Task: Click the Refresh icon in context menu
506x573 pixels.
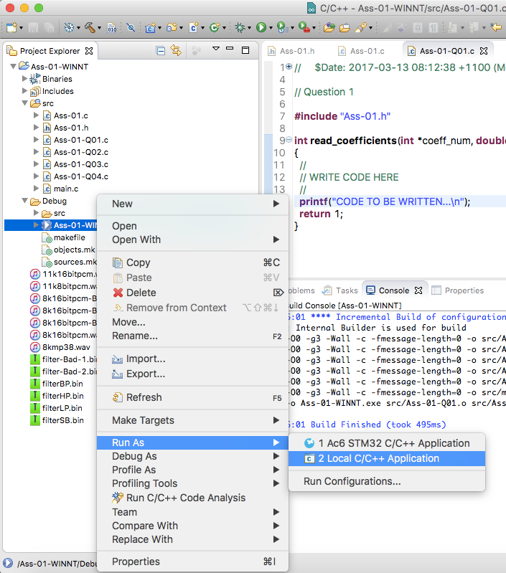Action: coord(118,397)
